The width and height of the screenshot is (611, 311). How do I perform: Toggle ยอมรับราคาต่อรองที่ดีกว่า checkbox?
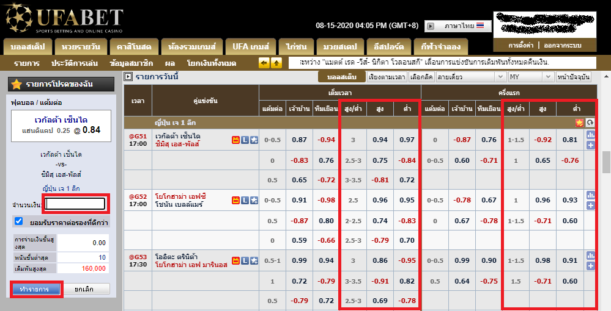[18, 221]
